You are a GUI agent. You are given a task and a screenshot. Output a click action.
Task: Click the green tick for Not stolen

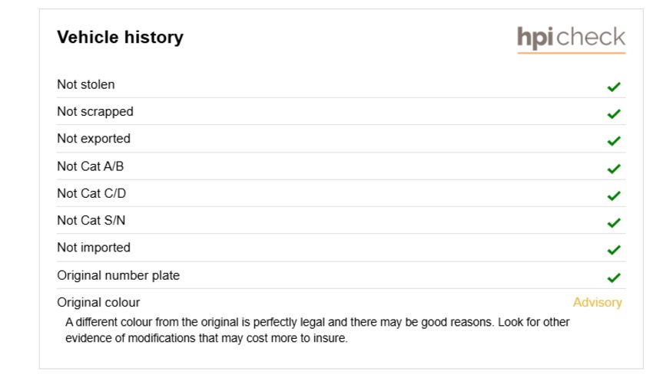pos(614,87)
